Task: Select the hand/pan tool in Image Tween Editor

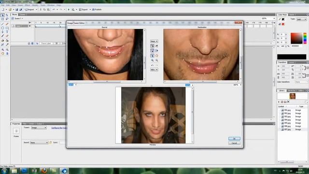Action: point(156,56)
